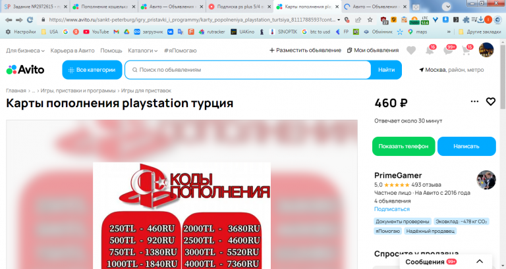Switch to the last Авито — Объявления tab
Image resolution: width=506 pixels, height=269 pixels.
pyautogui.click(x=374, y=7)
